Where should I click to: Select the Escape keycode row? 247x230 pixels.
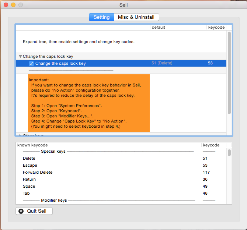pos(111,165)
